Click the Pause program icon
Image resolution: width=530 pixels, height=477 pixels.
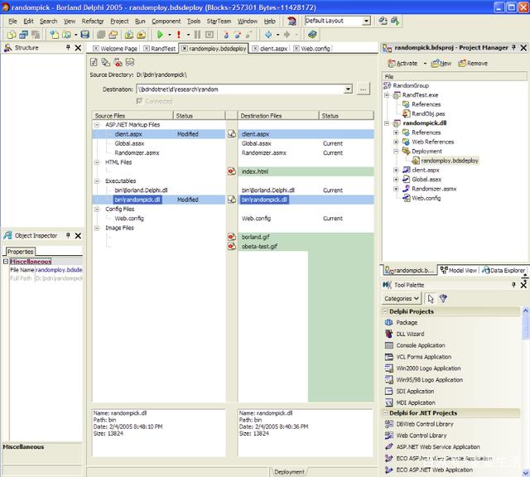197,35
